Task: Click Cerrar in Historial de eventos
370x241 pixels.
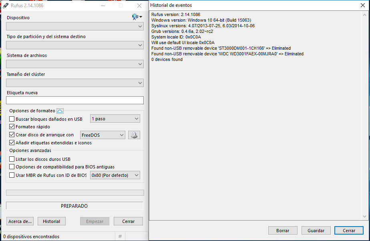Action: coord(349,230)
